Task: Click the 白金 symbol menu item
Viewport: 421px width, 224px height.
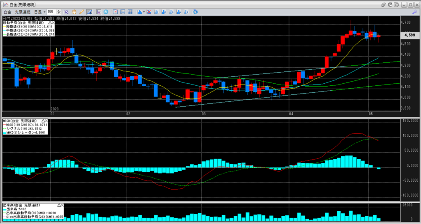Action: pos(7,12)
